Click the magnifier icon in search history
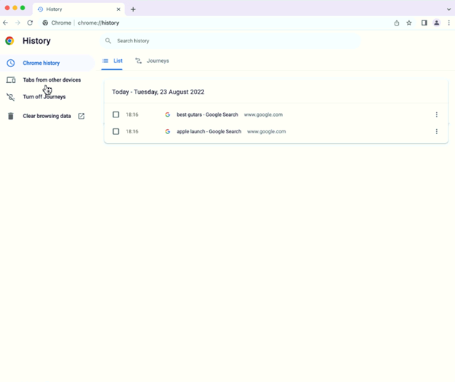 108,41
